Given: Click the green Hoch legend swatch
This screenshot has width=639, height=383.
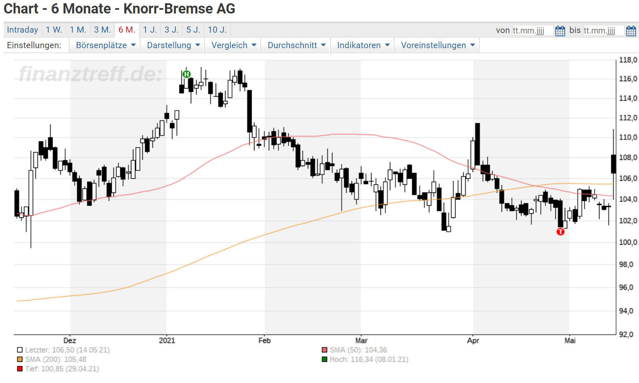Looking at the screenshot, I should (x=325, y=359).
